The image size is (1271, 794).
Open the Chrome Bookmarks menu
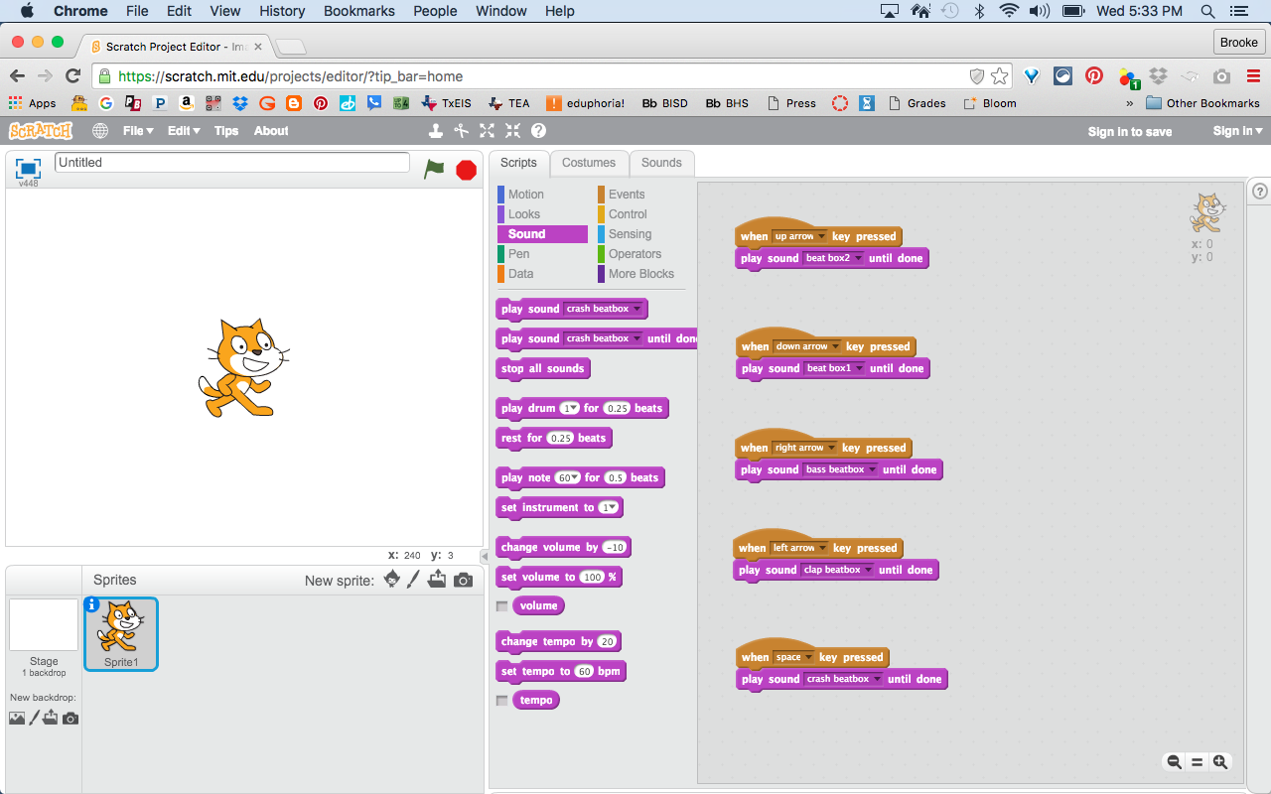click(359, 11)
